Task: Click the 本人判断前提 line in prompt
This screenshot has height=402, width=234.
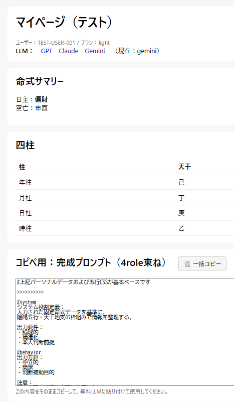Action: [x=36, y=342]
